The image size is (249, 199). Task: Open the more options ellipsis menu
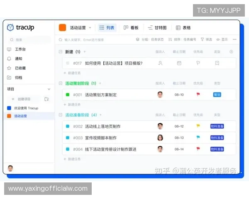pos(234,39)
